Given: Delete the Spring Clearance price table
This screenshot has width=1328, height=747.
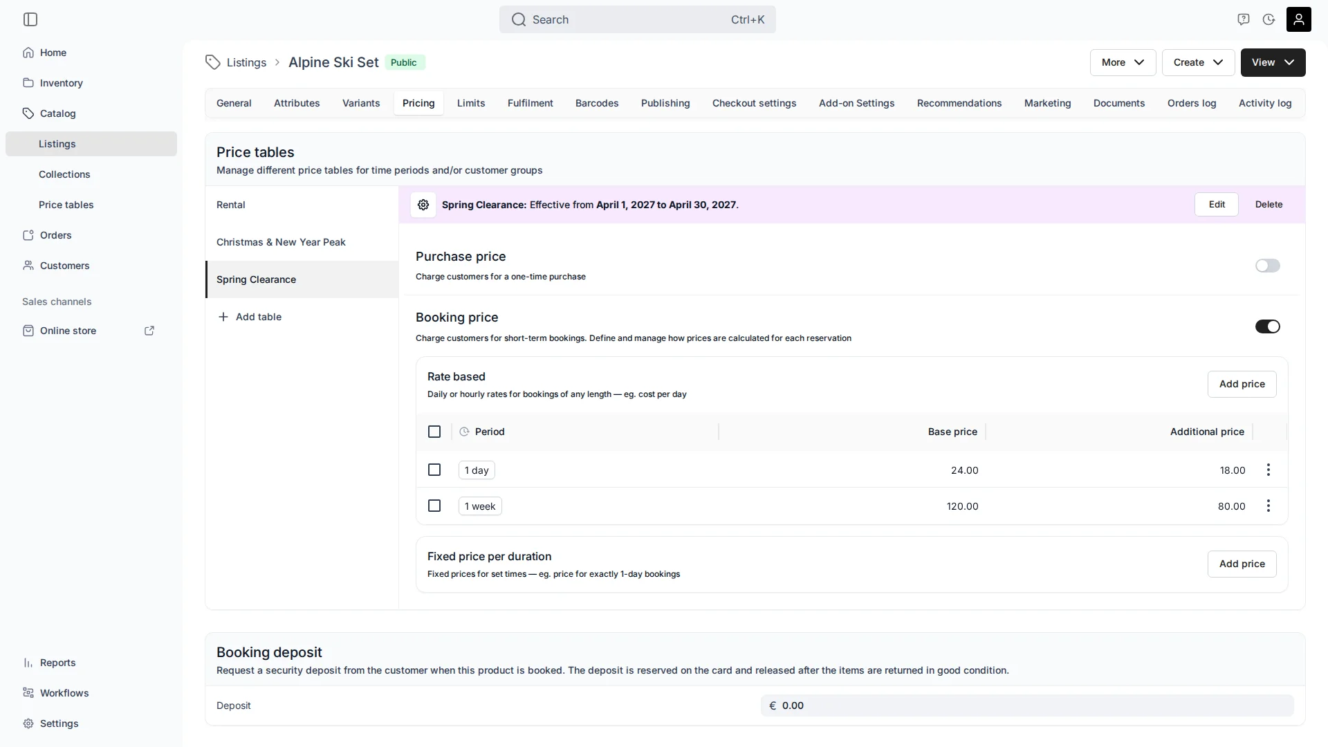Looking at the screenshot, I should pos(1269,205).
